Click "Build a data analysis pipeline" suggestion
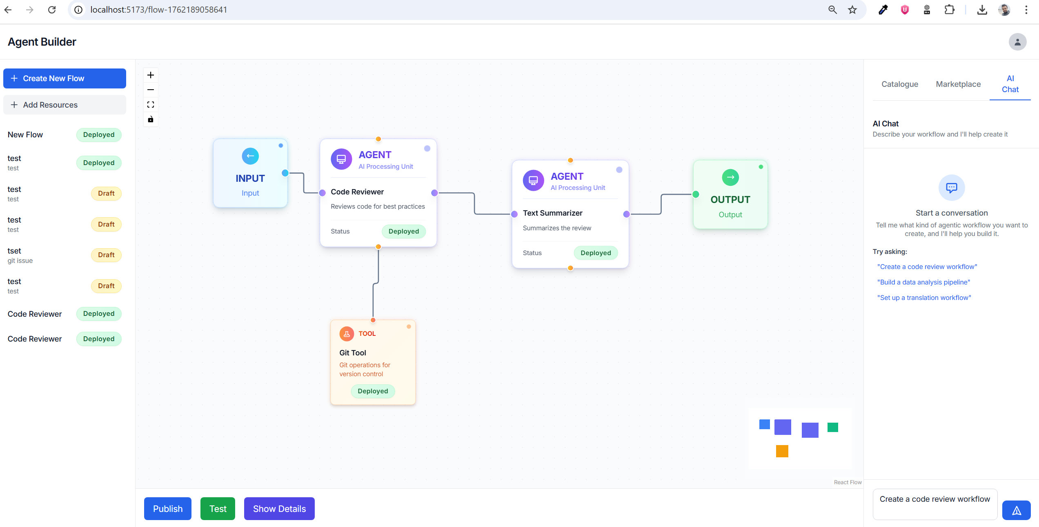 tap(923, 282)
